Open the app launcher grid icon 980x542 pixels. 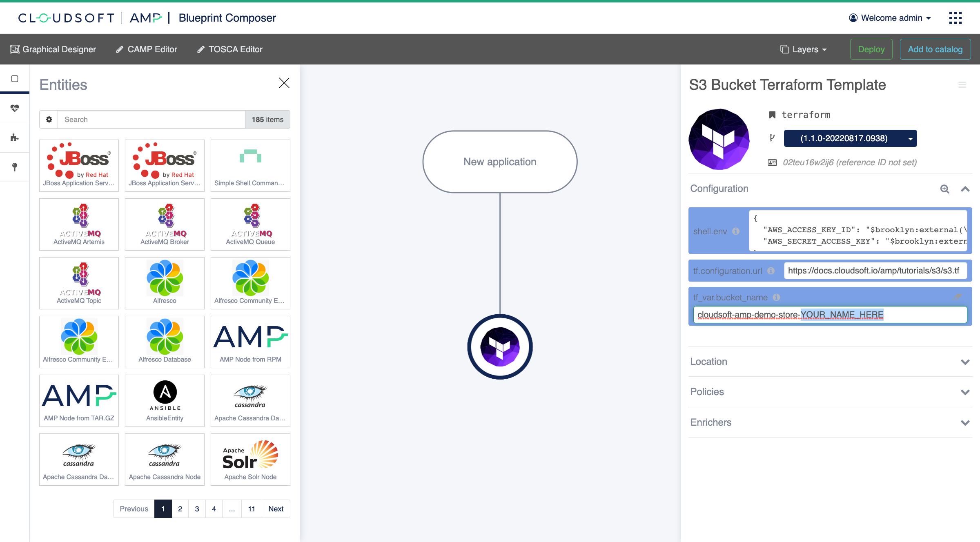955,18
